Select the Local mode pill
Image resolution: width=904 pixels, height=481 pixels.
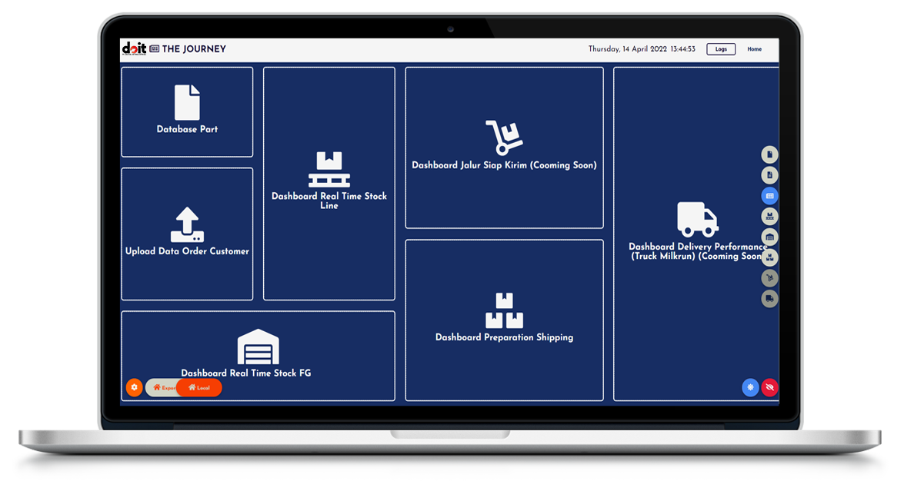coord(199,388)
